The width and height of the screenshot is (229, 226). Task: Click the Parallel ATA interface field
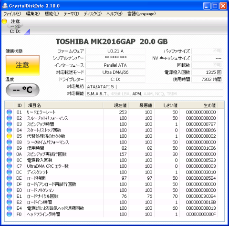[x=115, y=65]
